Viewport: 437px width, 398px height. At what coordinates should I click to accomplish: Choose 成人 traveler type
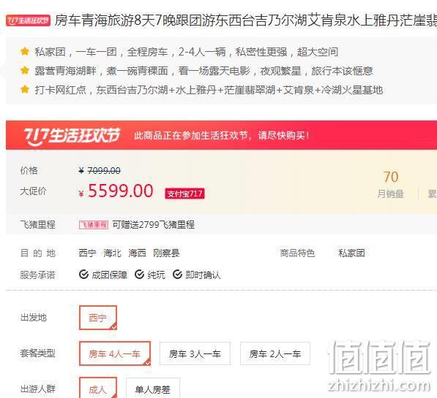(x=98, y=388)
